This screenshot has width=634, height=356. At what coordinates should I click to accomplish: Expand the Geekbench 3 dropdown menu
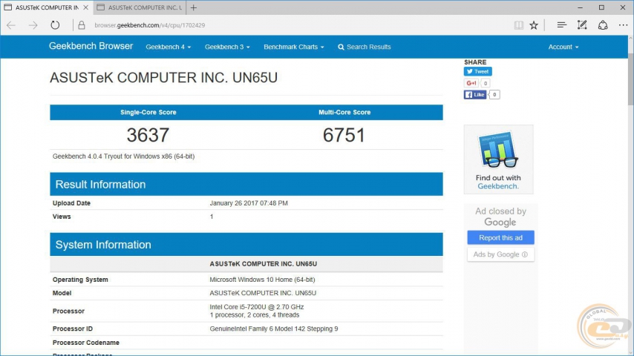pos(227,47)
